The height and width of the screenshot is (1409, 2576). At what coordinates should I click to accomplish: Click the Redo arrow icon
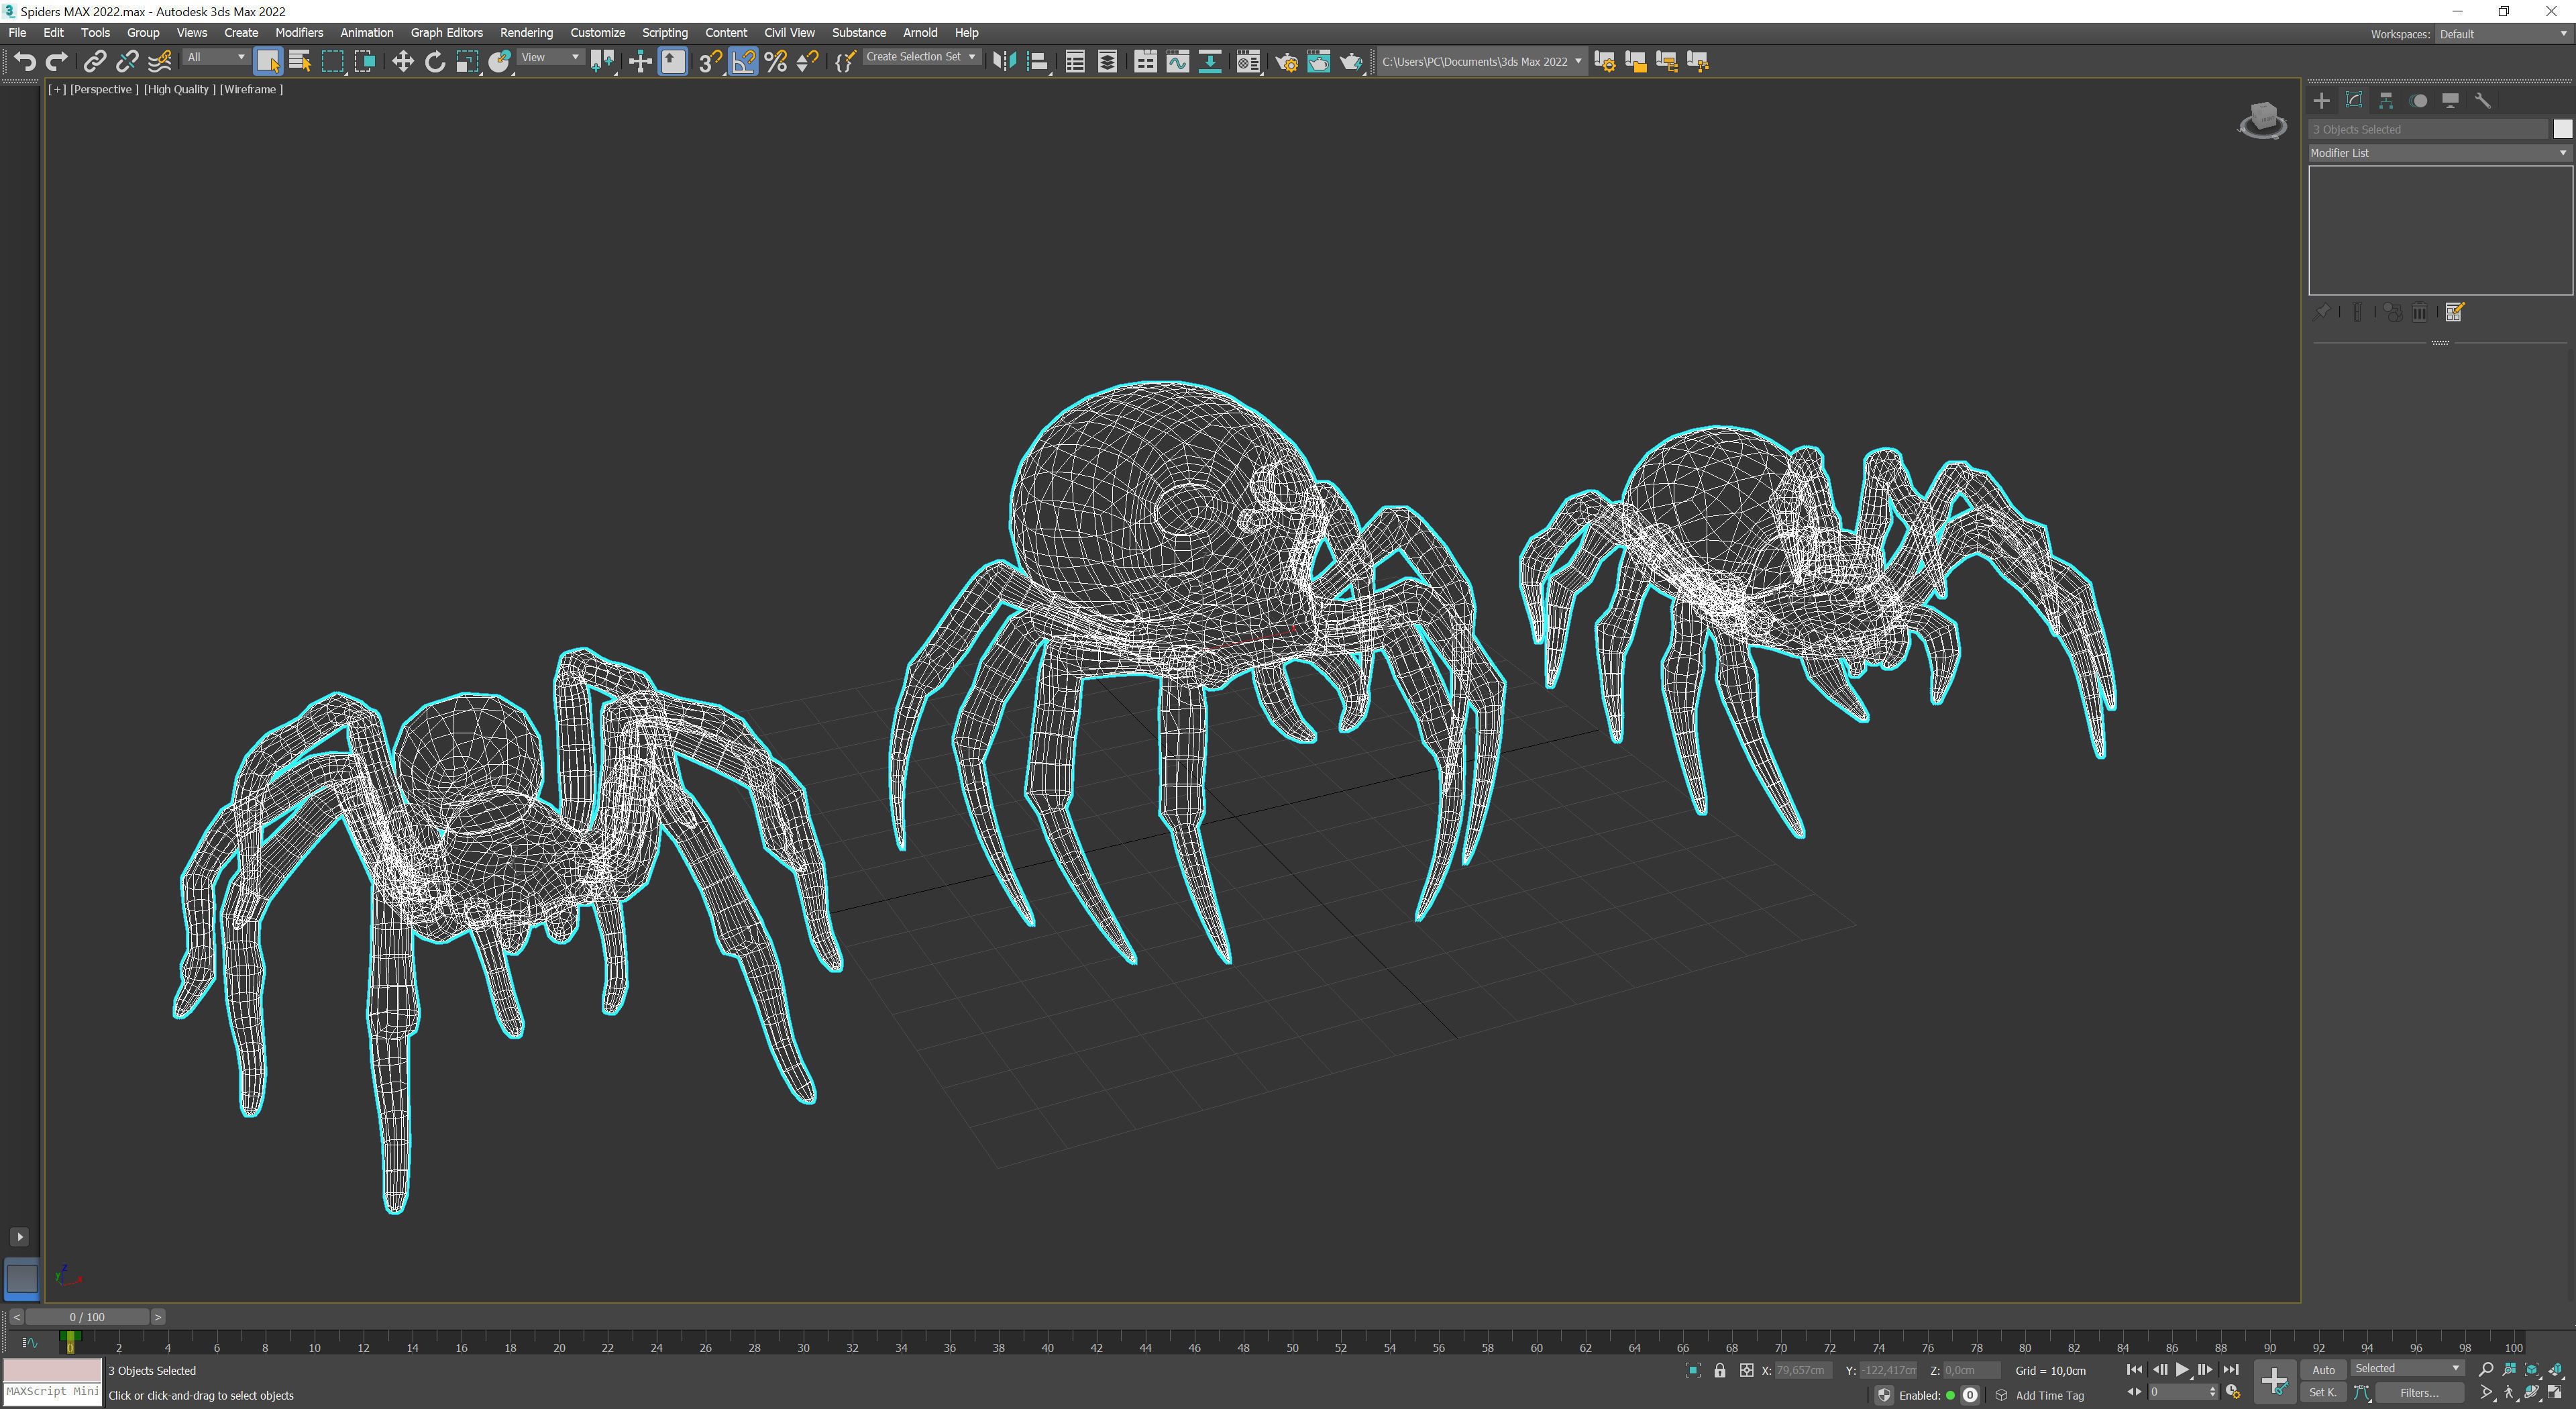click(57, 62)
